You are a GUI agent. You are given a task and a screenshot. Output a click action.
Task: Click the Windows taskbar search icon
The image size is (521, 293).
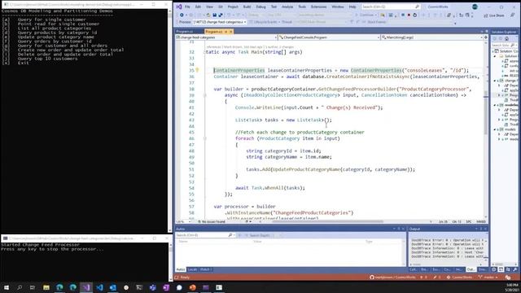pos(20,287)
